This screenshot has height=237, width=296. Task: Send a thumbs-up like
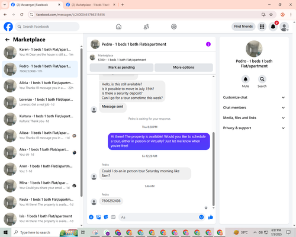pos(211,217)
